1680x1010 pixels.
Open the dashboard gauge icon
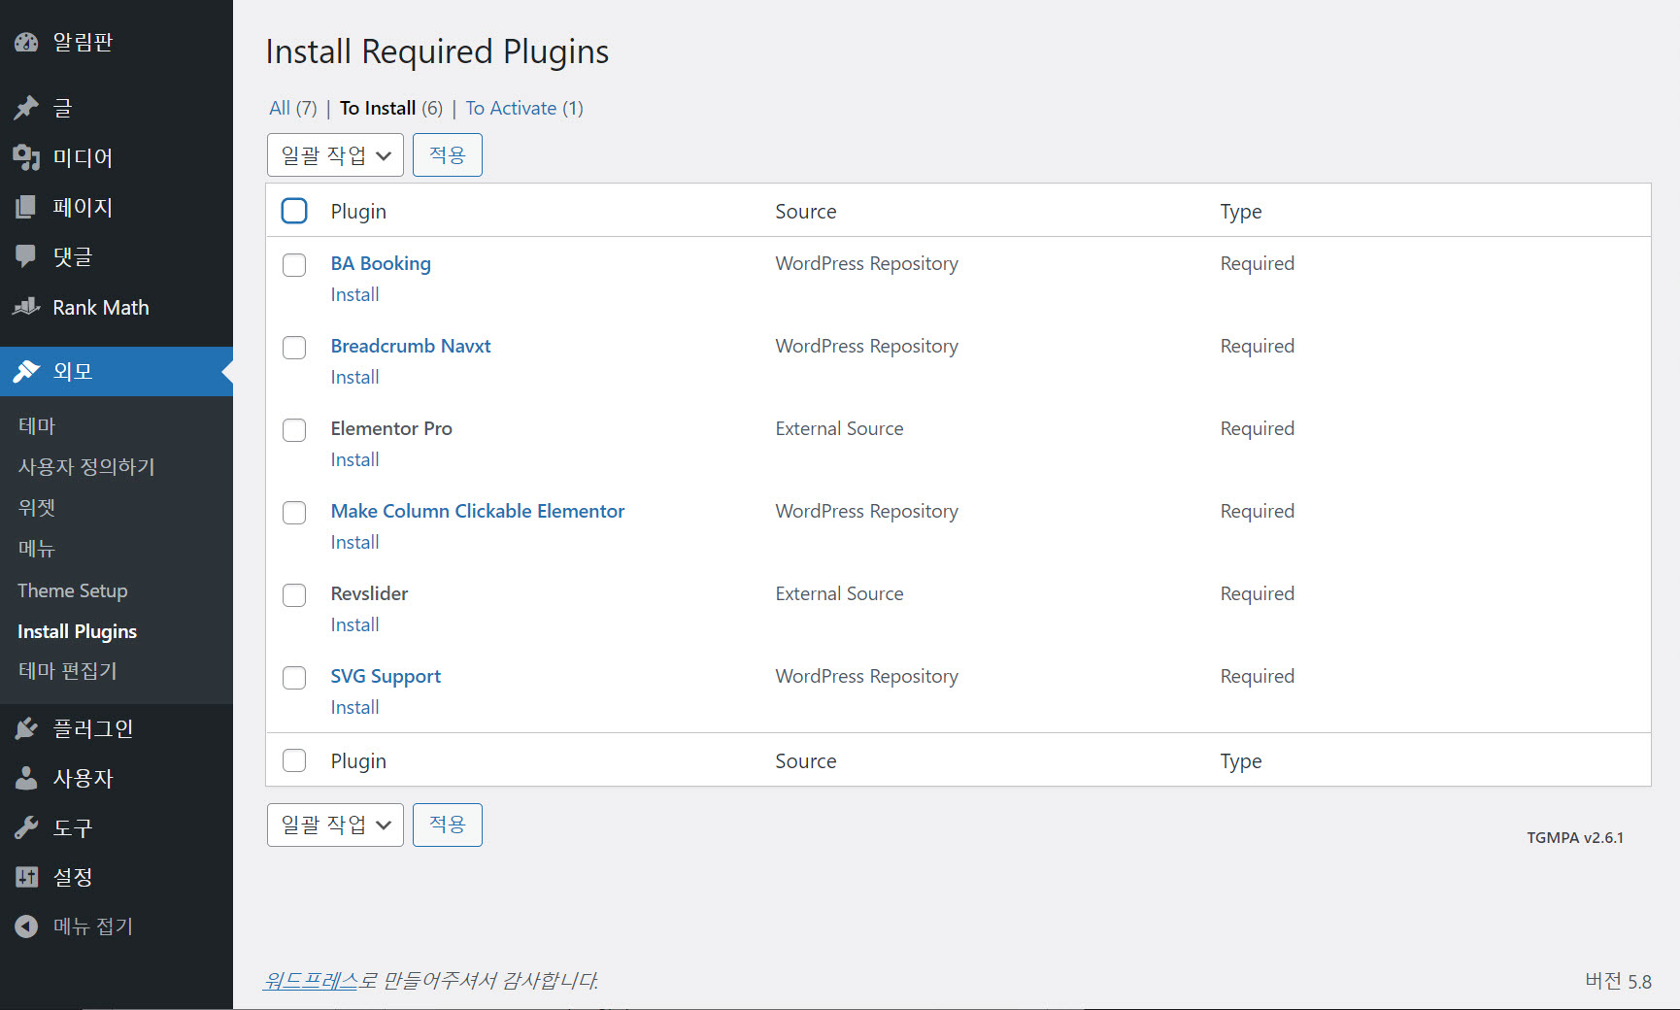(x=26, y=42)
